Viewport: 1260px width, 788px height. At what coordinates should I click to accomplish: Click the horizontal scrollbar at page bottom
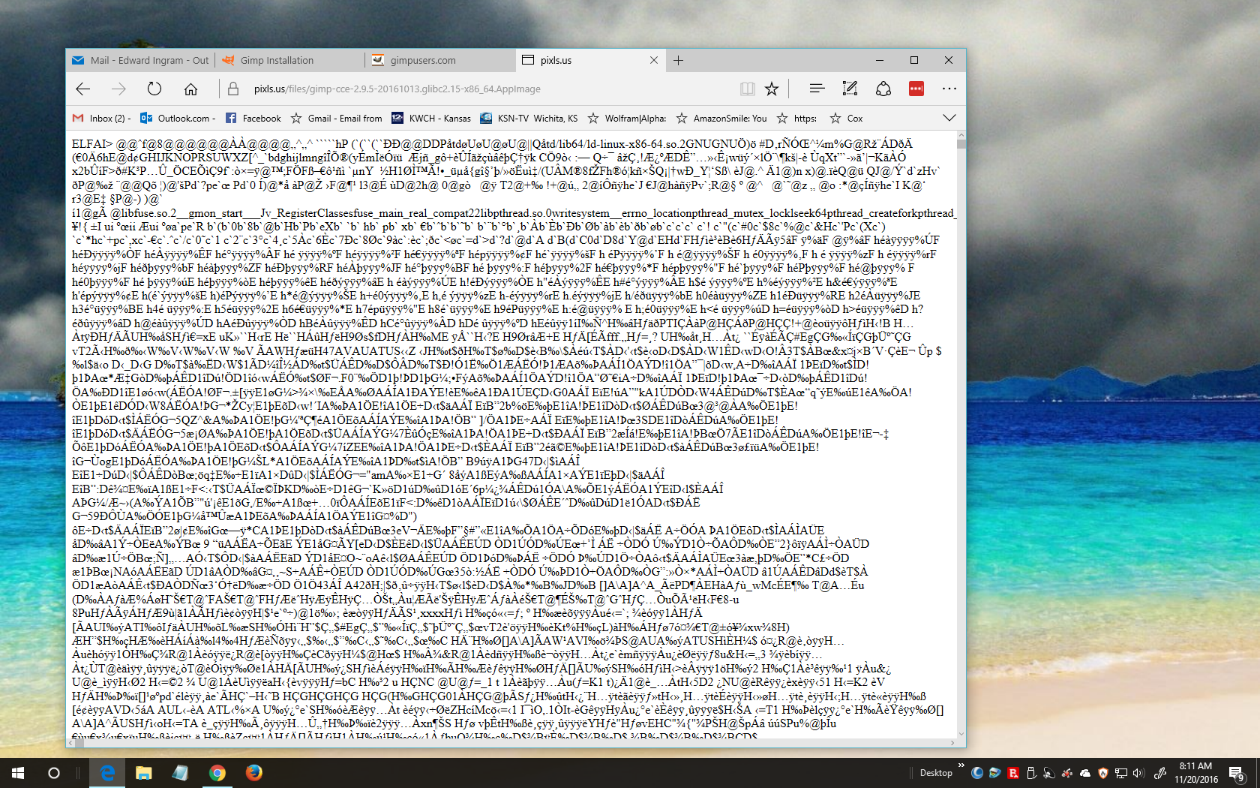(511, 743)
